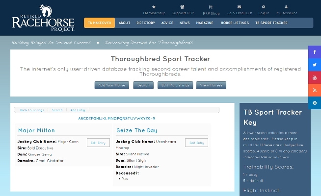Open the Support RRP icon link

(x=182, y=7)
